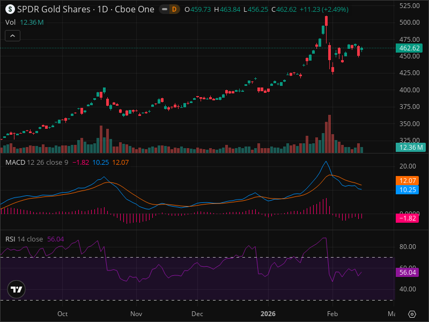Click the Oct label on time axis
The height and width of the screenshot is (322, 429).
coord(62,314)
